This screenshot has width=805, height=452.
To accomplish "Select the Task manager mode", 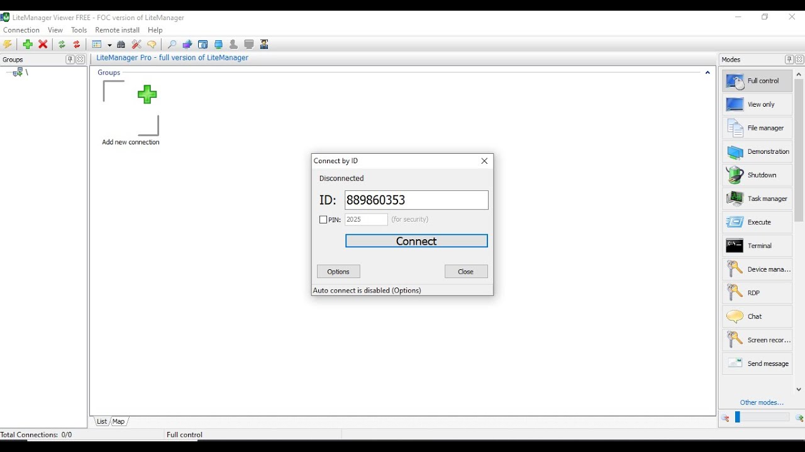I will 757,198.
